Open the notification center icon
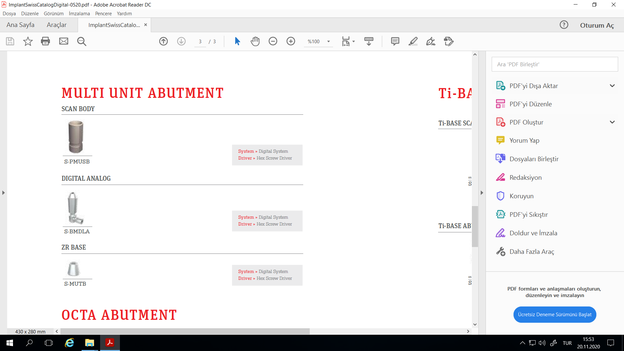The height and width of the screenshot is (351, 624). point(611,343)
